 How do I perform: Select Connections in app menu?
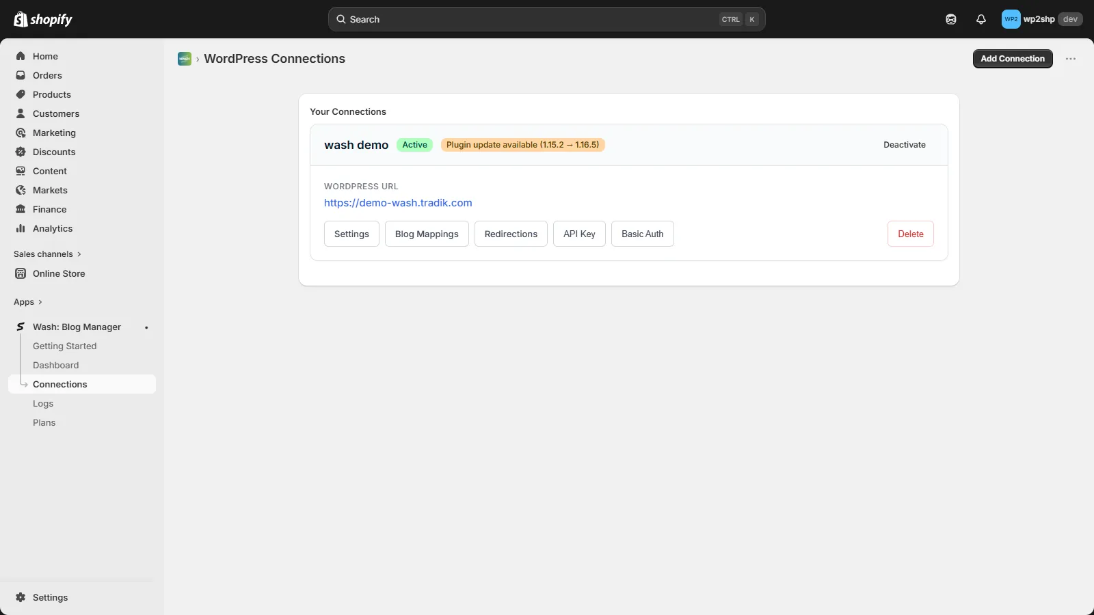[82, 384]
